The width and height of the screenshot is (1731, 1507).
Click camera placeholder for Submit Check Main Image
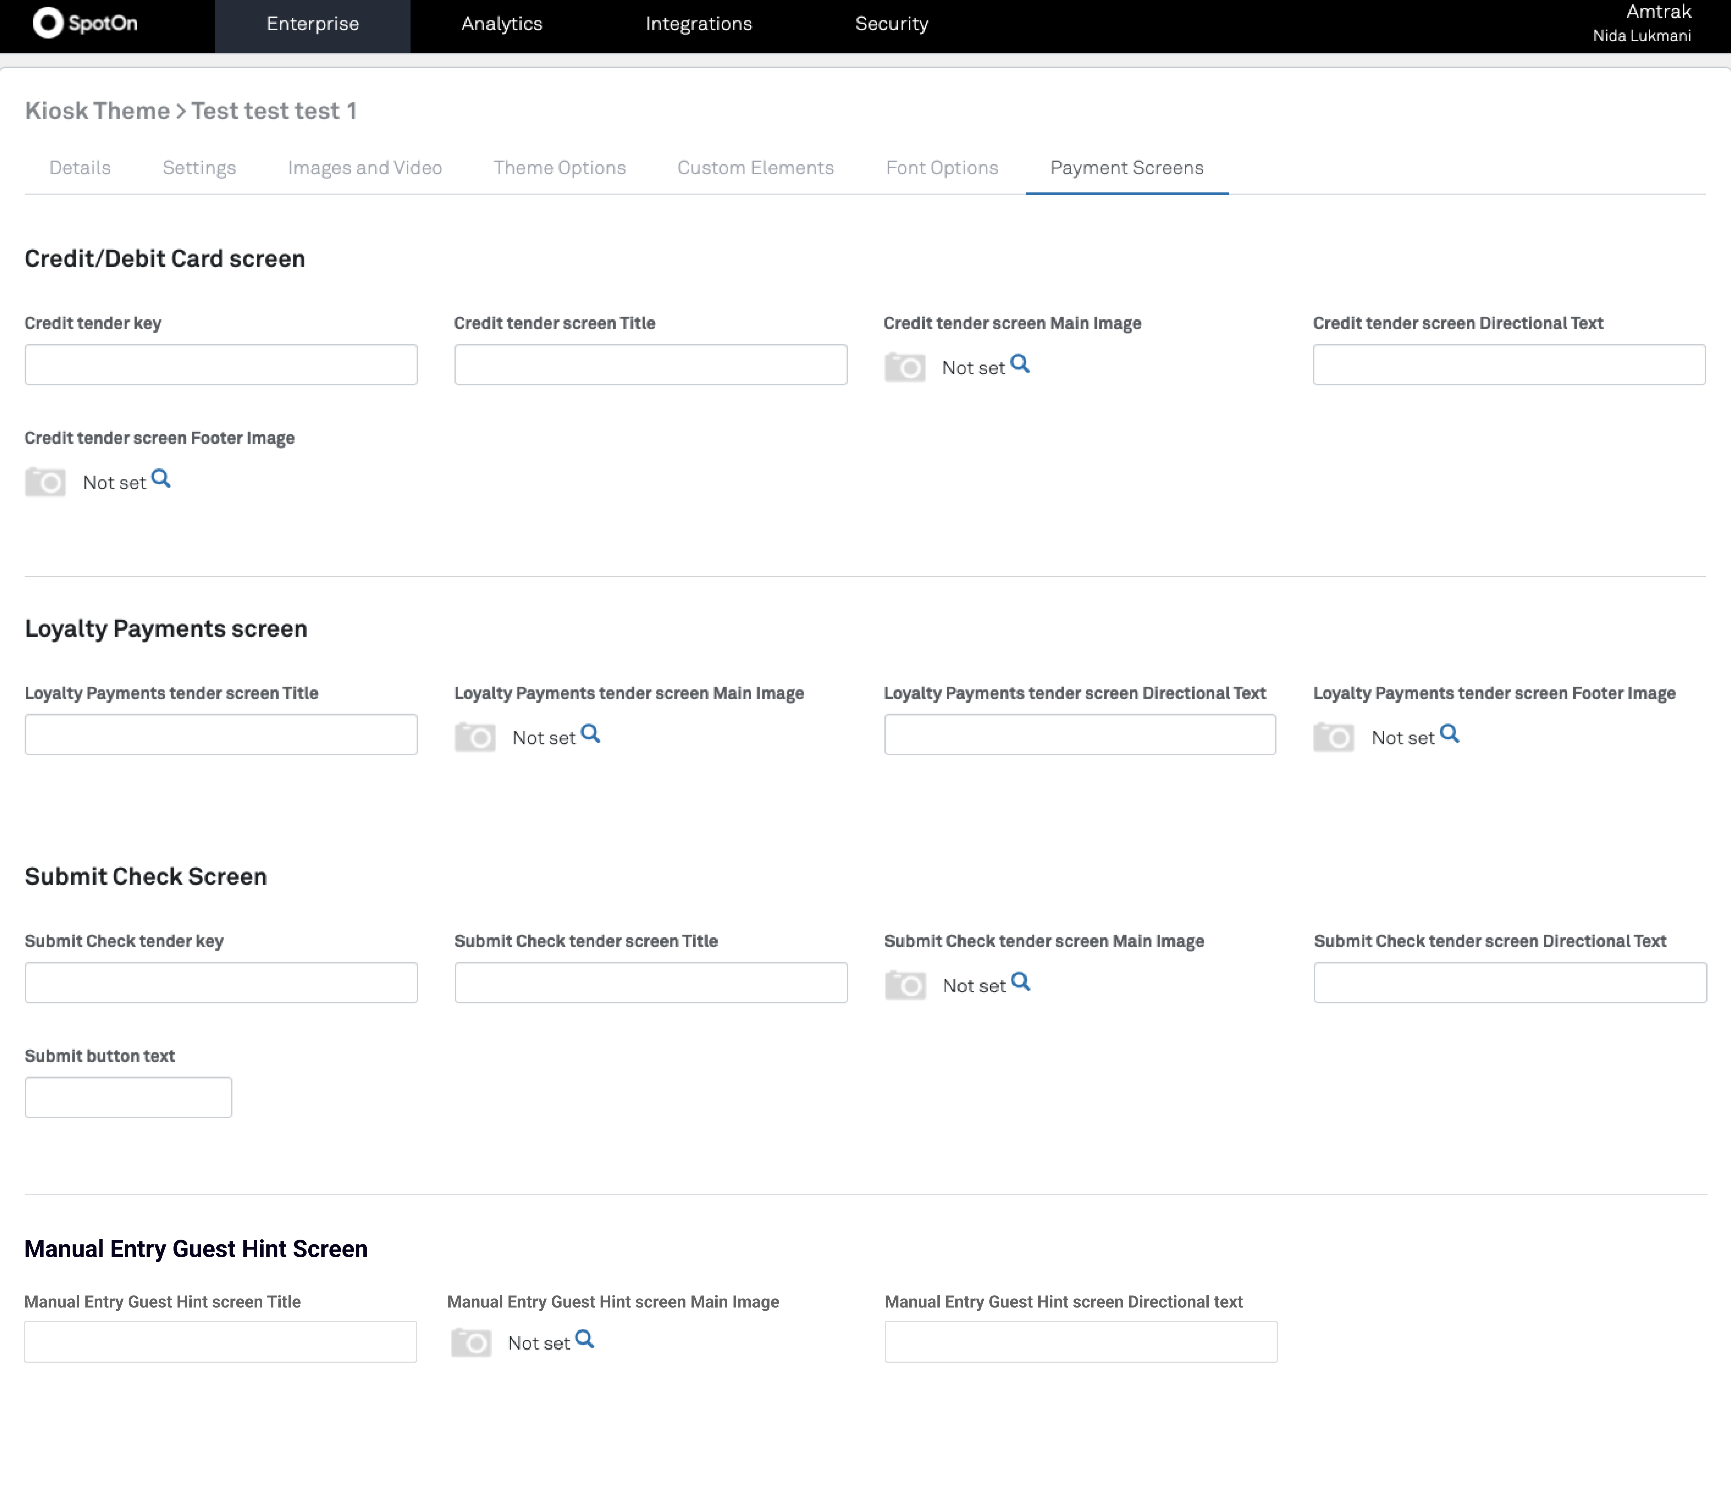[x=906, y=986]
